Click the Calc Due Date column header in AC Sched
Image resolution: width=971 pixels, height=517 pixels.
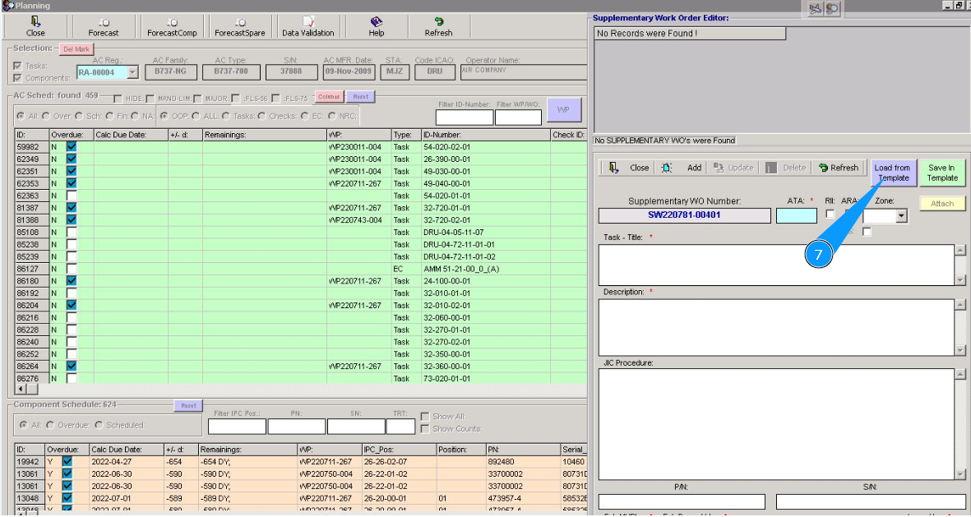(131, 134)
